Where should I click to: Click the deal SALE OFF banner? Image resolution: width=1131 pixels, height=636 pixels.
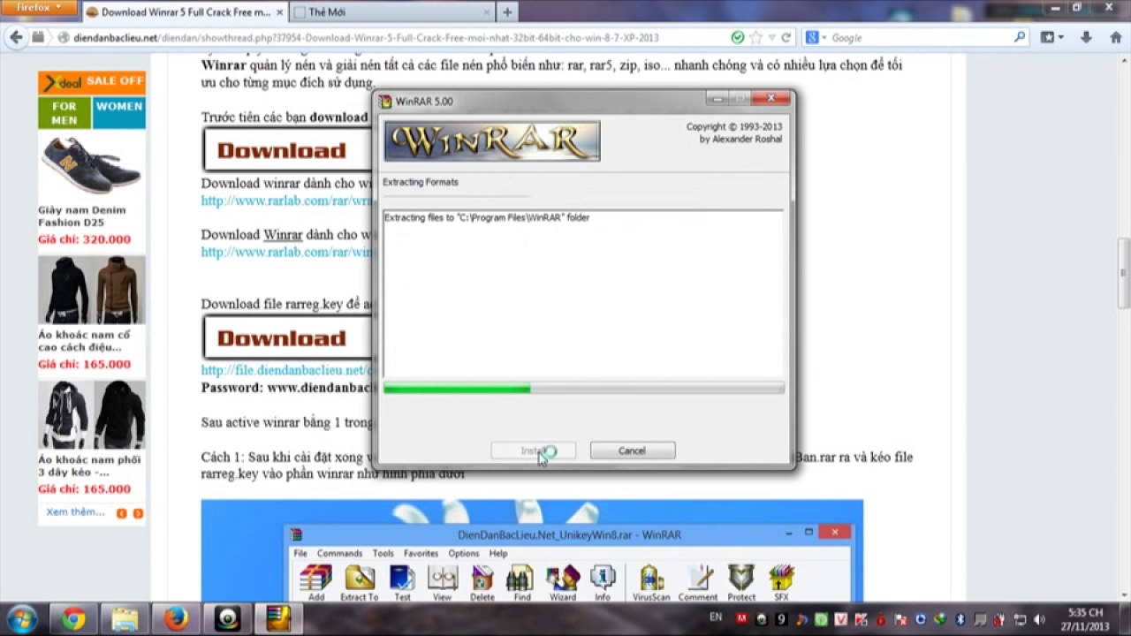tap(92, 82)
